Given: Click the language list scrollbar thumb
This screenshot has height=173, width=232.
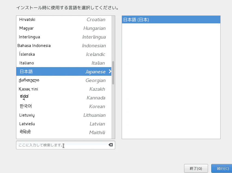Looking at the screenshot, I should pyautogui.click(x=113, y=73).
